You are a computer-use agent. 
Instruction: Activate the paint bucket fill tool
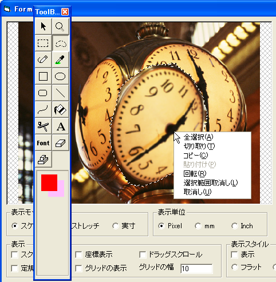tap(60, 109)
